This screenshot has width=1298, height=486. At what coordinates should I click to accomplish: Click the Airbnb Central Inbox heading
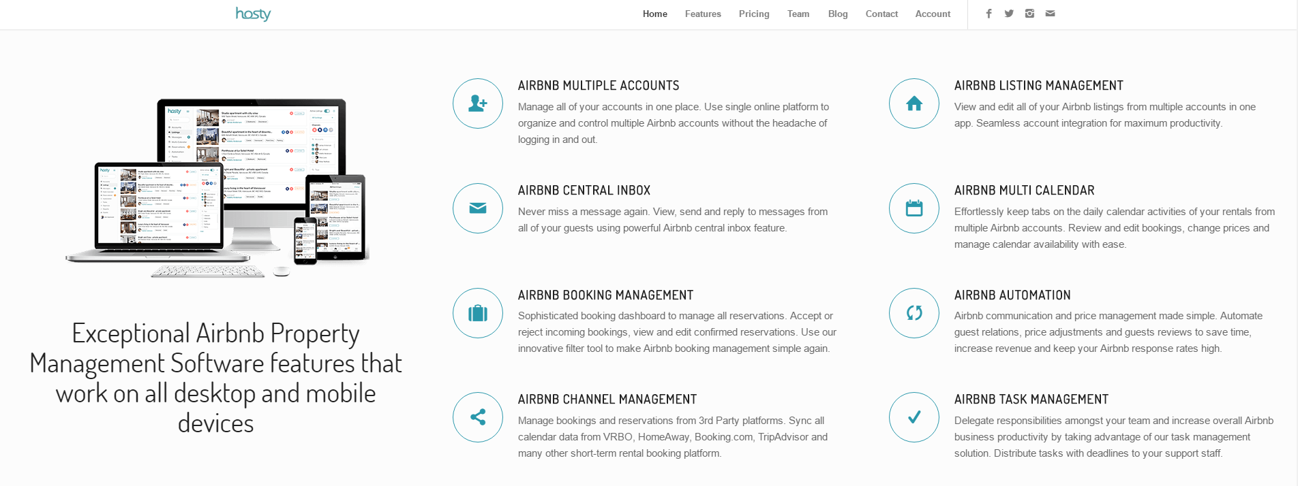point(584,191)
